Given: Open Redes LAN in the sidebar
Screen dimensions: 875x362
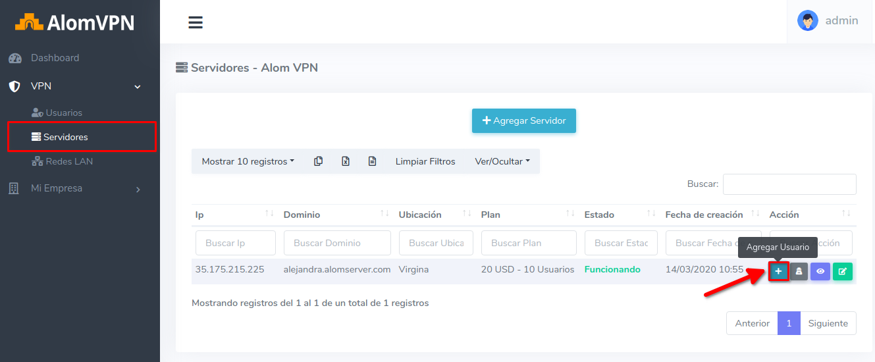Looking at the screenshot, I should pos(68,161).
